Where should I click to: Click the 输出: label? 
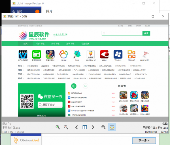coord(165,124)
